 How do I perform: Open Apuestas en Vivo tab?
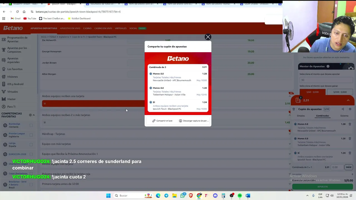(70, 28)
